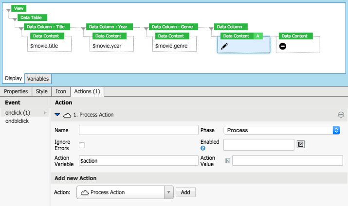This screenshot has width=348, height=206.
Task: Select the Data Table node label
Action: pos(33,17)
